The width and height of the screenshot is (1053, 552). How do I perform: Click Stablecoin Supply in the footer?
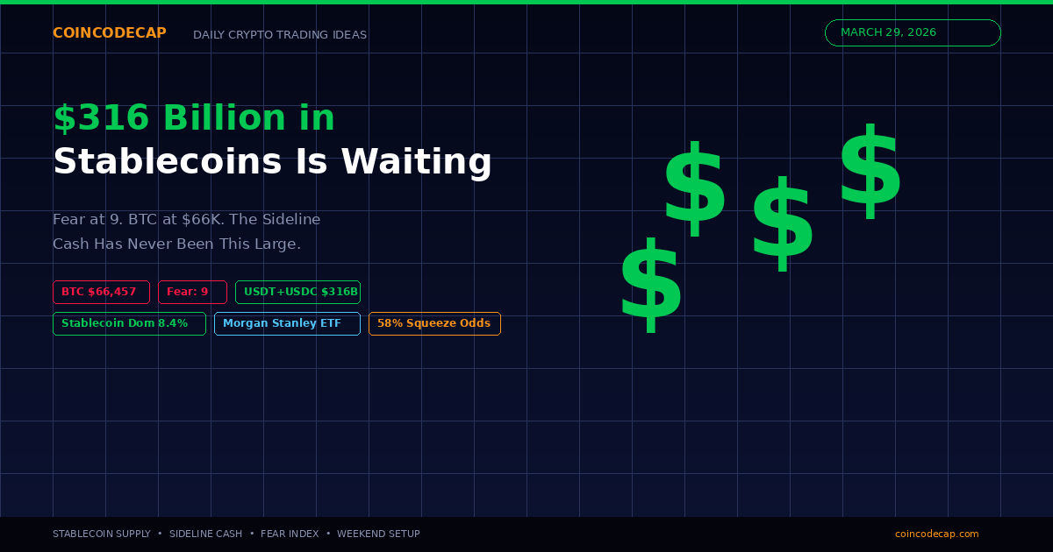(x=101, y=534)
